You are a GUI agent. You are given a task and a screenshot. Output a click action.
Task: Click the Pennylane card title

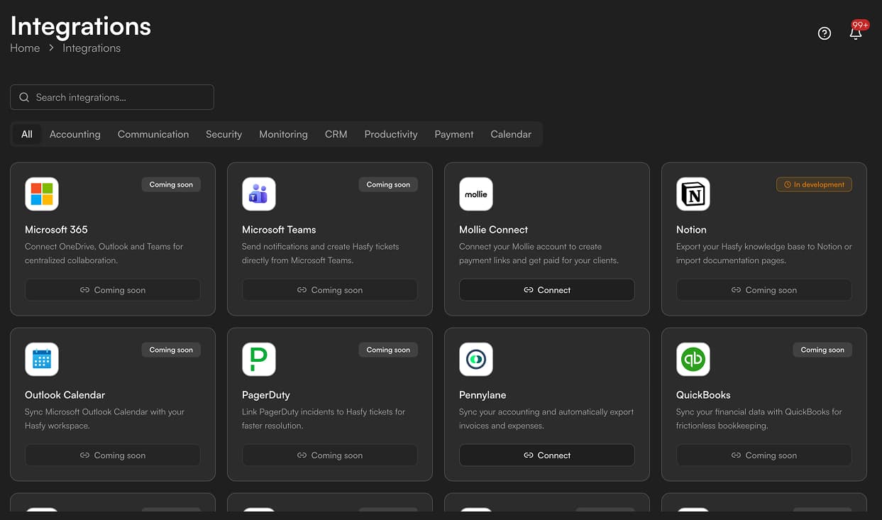(x=483, y=395)
